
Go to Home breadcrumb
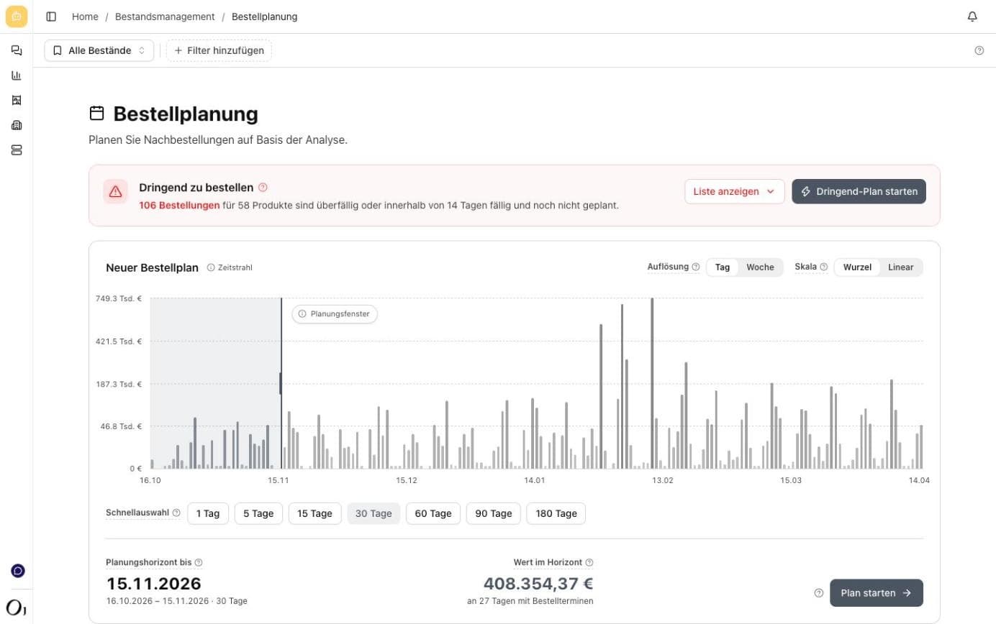(x=85, y=17)
